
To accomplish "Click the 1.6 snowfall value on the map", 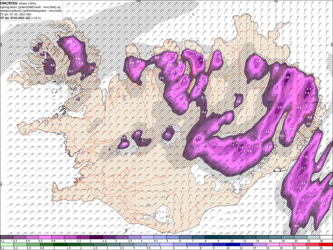I will point(183,81).
